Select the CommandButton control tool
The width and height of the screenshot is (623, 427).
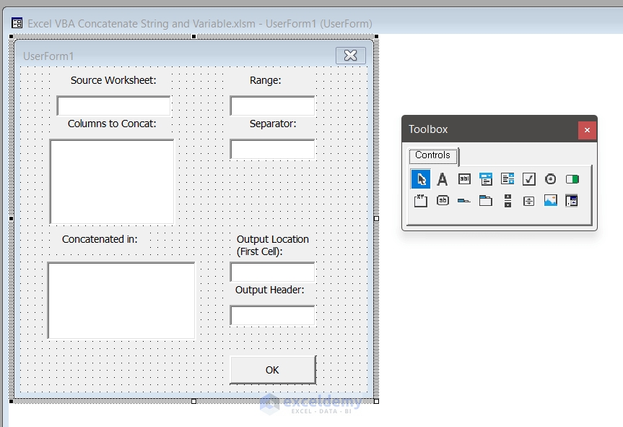(x=443, y=200)
